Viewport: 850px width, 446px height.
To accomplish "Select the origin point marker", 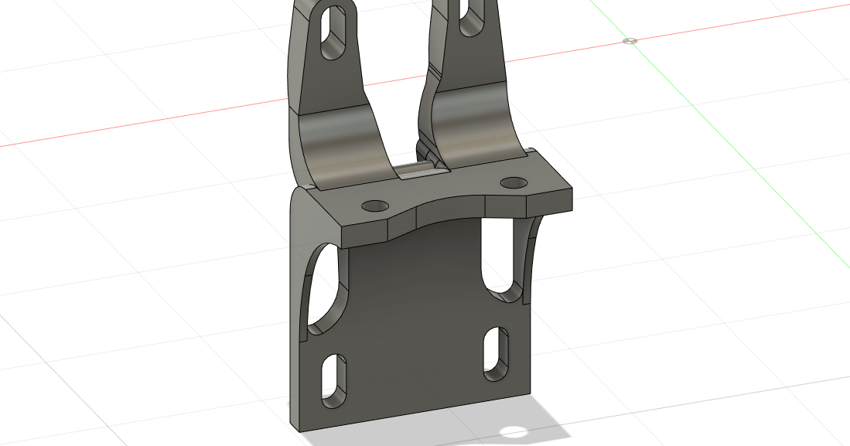I will click(628, 41).
